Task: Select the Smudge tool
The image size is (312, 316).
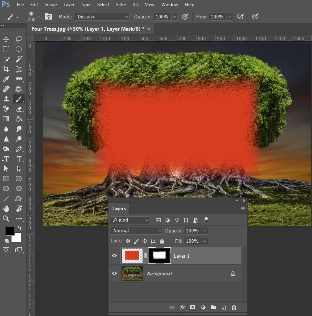Action: [19, 129]
